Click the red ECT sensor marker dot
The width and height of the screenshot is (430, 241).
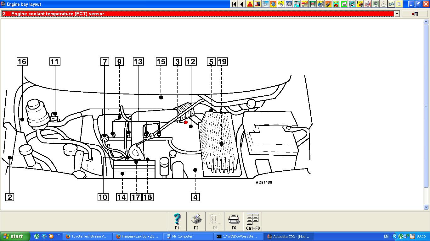tap(186, 122)
